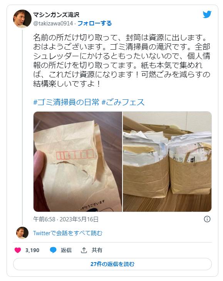View the torn envelope photo
Image resolution: width=223 pixels, height=281 pixels.
click(x=78, y=161)
